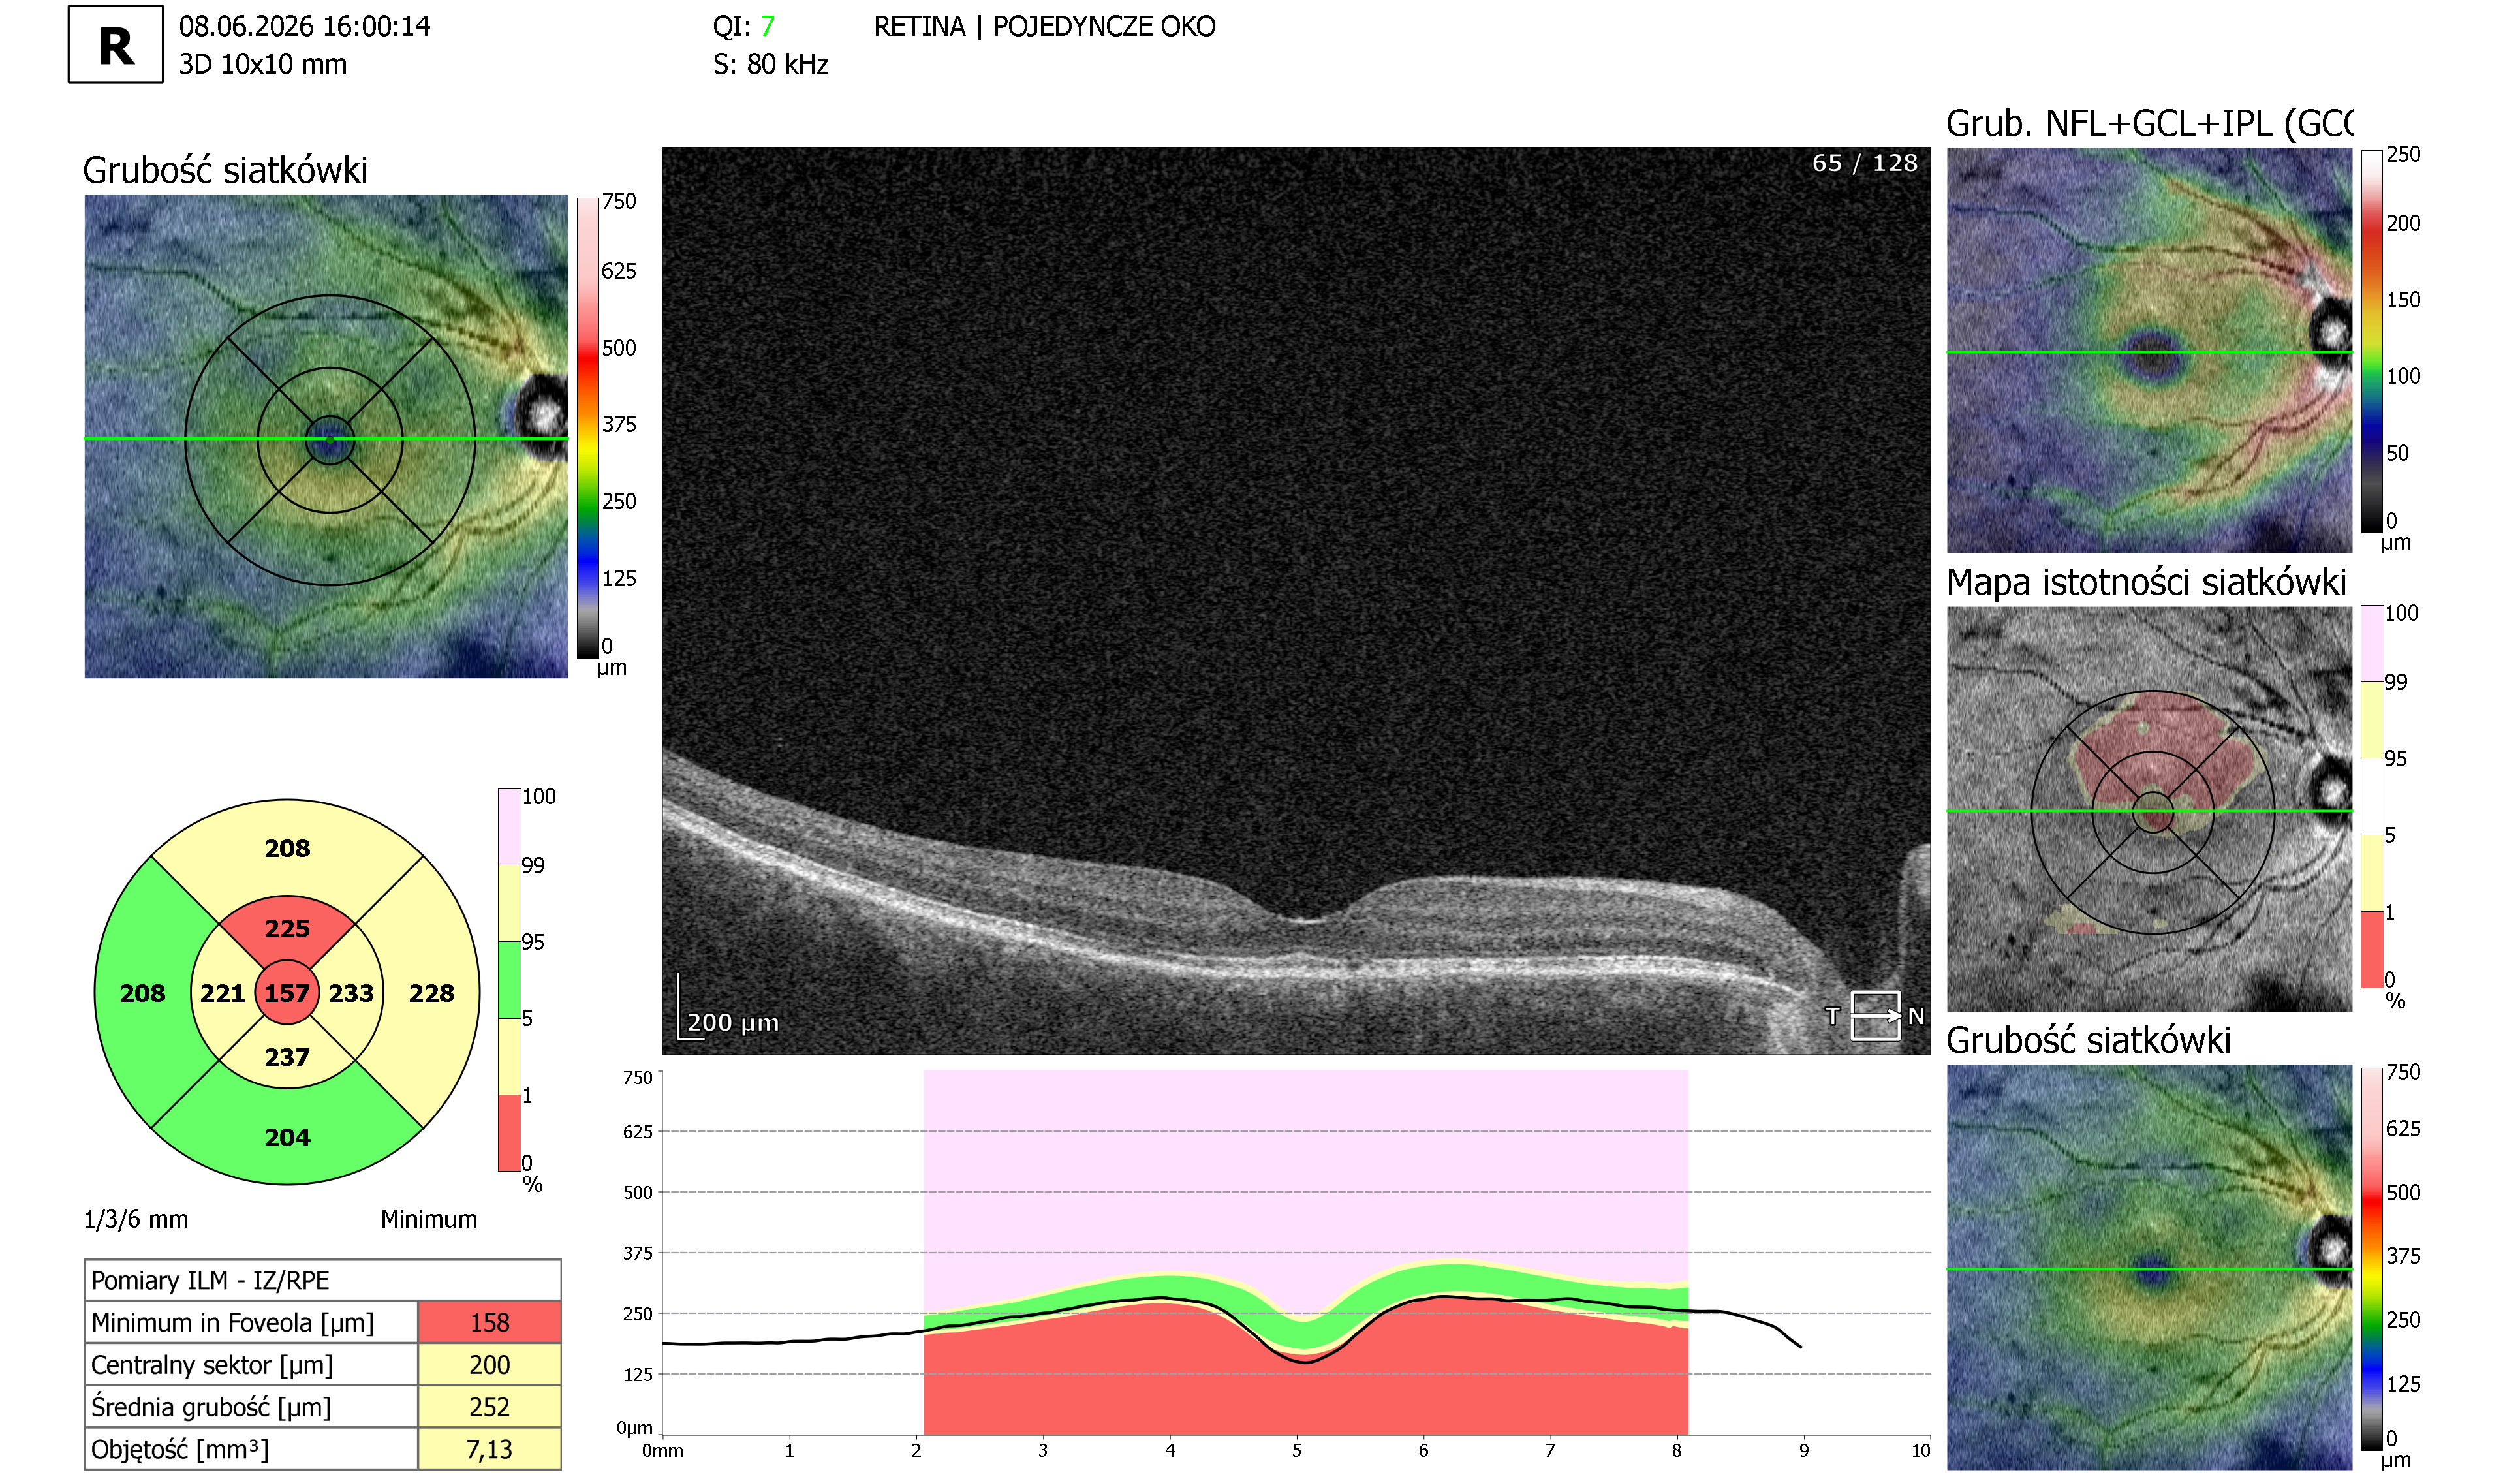Select superior outer sector value 208

coord(287,848)
